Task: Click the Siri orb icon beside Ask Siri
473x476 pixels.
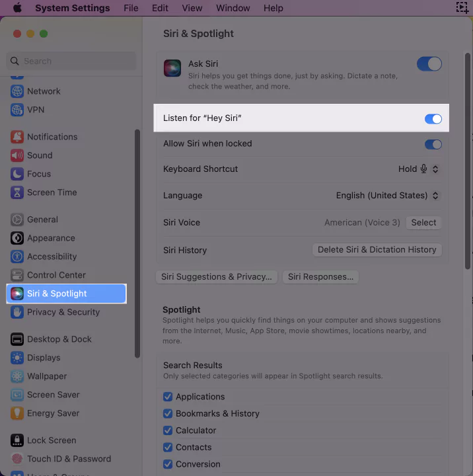Action: pos(172,68)
